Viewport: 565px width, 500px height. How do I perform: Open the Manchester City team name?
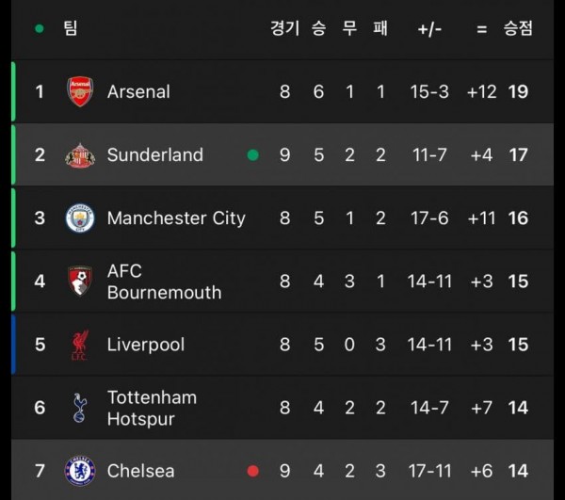176,218
